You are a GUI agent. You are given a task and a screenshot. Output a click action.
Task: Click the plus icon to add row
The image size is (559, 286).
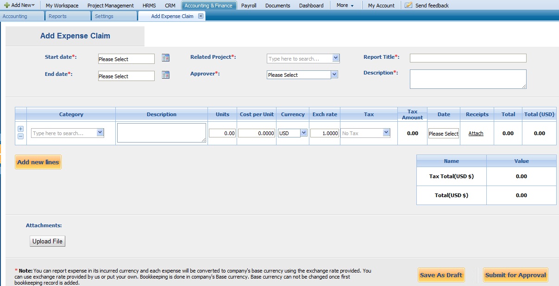pyautogui.click(x=20, y=129)
